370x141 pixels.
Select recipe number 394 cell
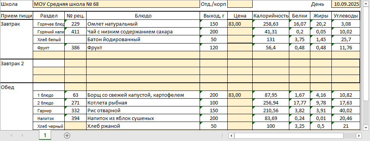(x=76, y=118)
